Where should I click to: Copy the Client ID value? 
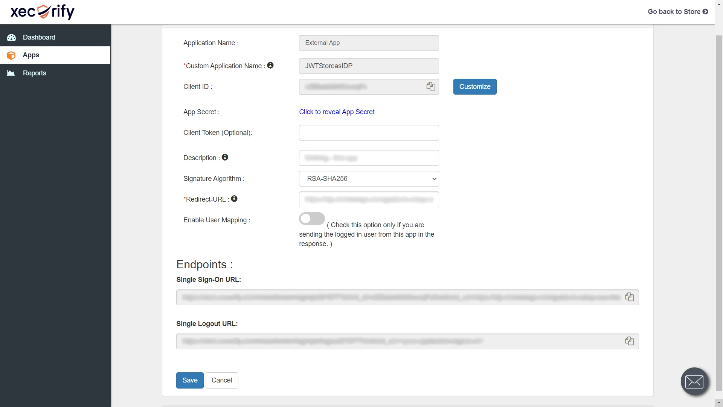tap(431, 86)
